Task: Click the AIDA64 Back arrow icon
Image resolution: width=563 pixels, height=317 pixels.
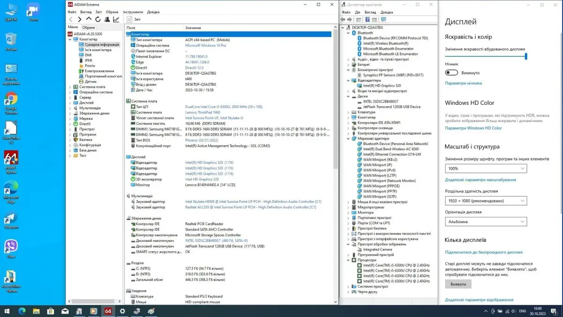Action: click(x=71, y=19)
